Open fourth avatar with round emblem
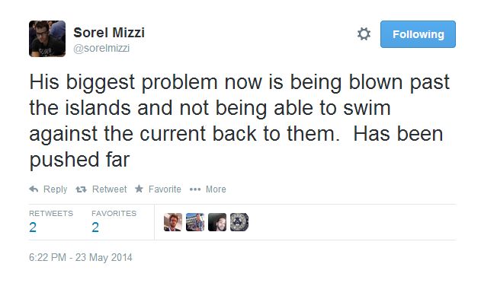Screen dimensions: 481x283 239,222
